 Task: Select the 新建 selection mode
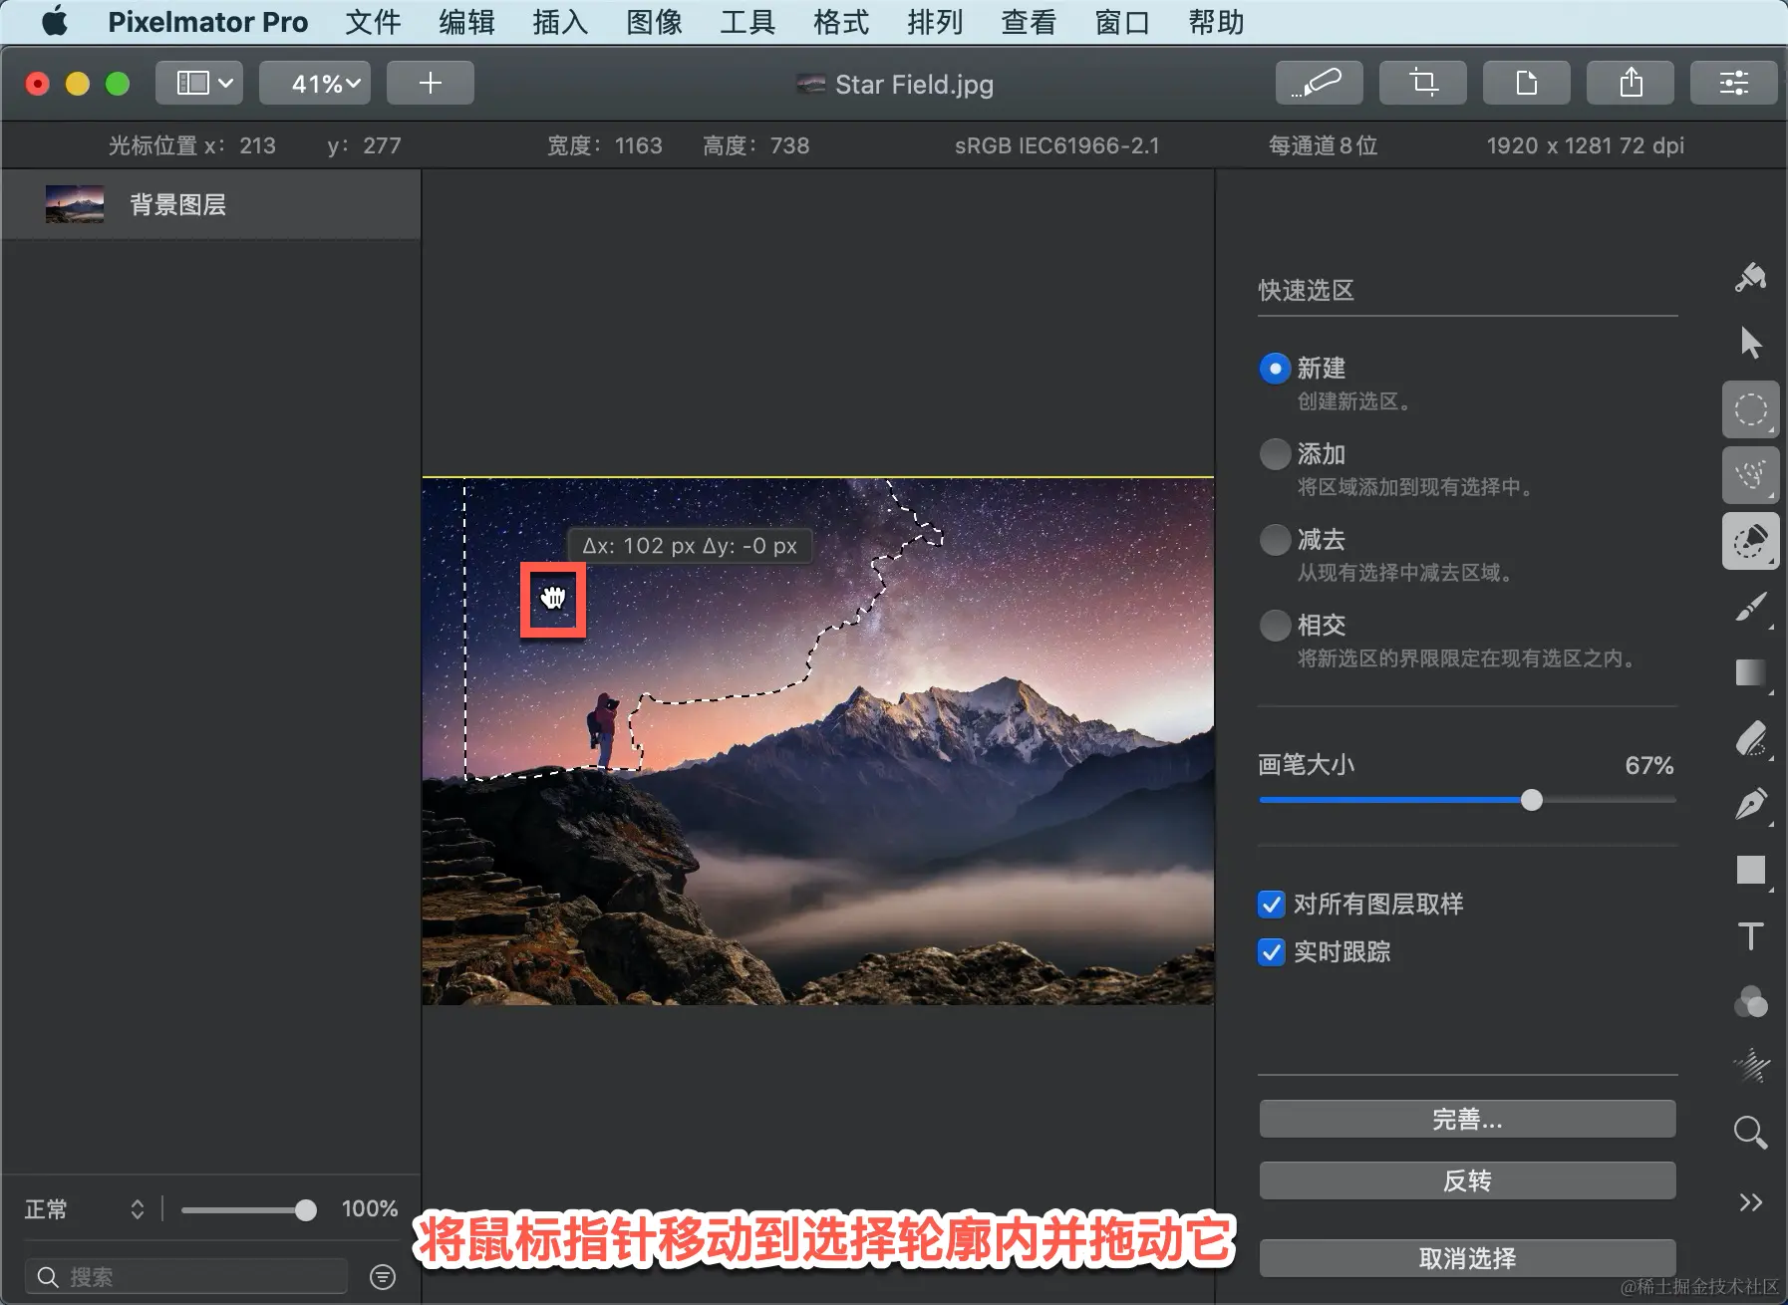click(1275, 369)
